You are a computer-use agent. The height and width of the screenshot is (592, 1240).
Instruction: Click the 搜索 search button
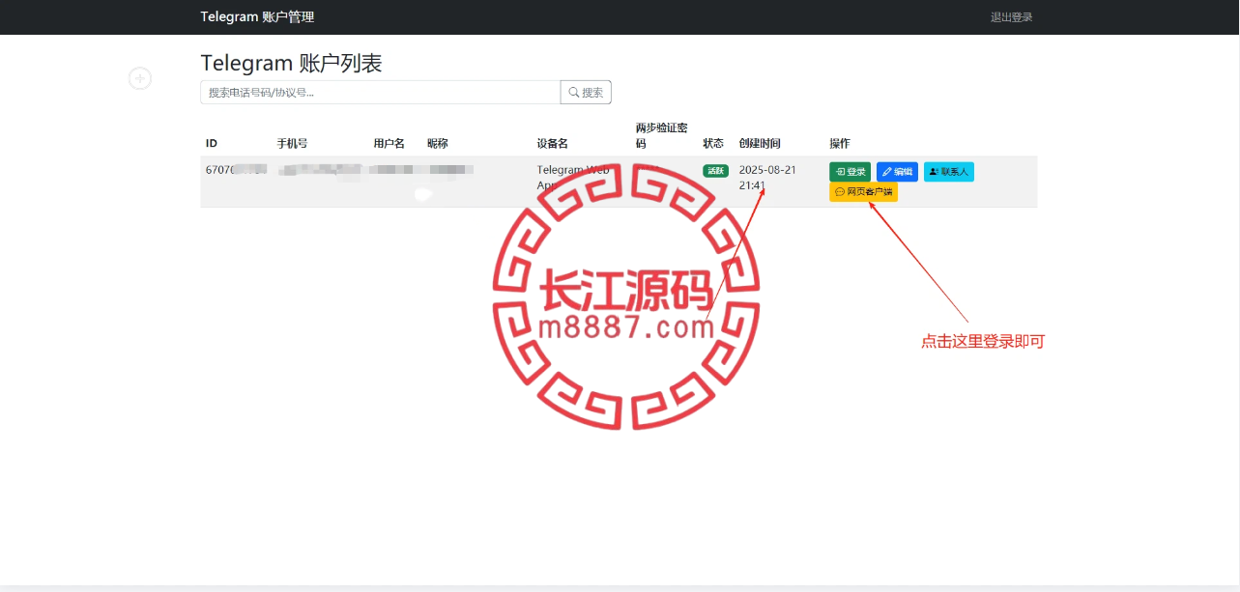586,93
